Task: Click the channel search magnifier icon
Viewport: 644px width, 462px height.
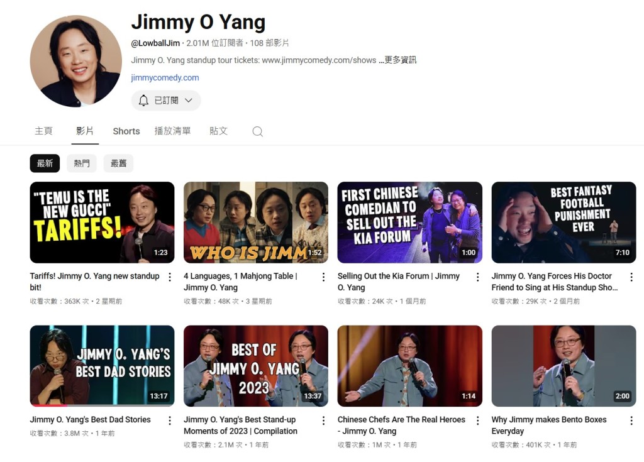Action: click(257, 131)
